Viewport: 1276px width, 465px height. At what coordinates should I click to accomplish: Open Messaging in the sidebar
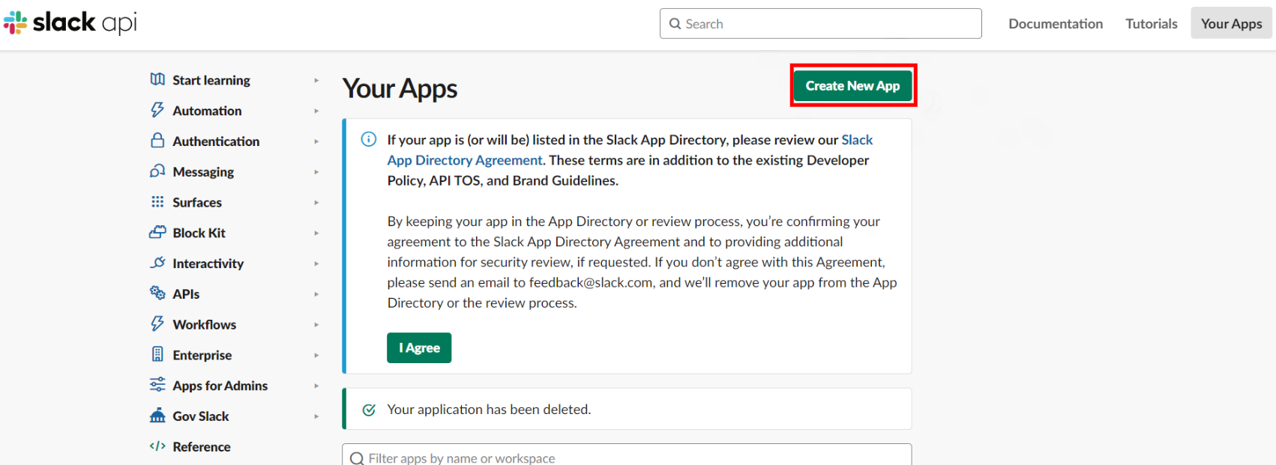(203, 172)
